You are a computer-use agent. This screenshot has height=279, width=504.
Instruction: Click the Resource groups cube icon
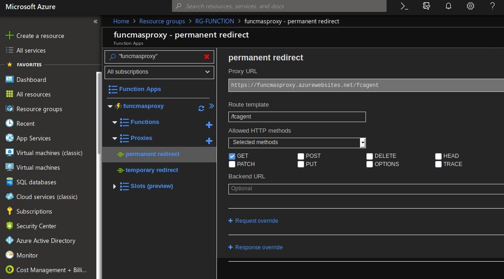coord(10,109)
